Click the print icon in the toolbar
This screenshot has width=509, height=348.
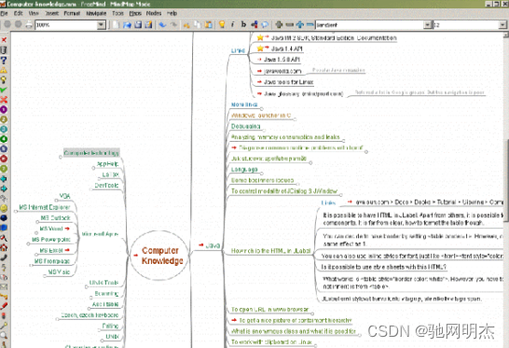coord(29,24)
